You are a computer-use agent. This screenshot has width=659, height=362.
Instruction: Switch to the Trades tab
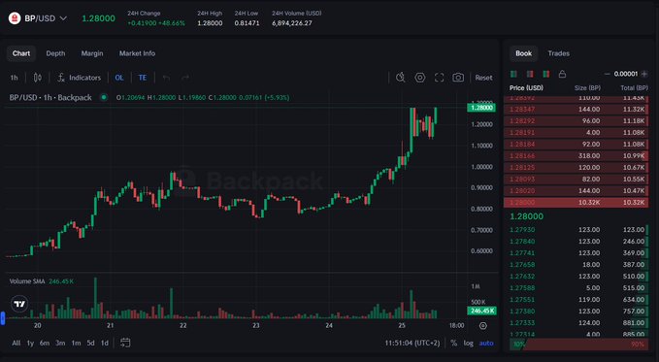[x=559, y=53]
